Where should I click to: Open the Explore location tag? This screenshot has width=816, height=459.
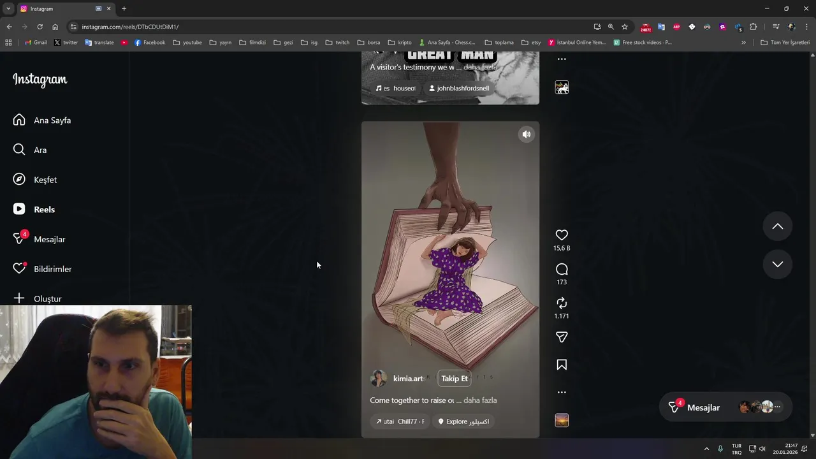[x=463, y=421]
